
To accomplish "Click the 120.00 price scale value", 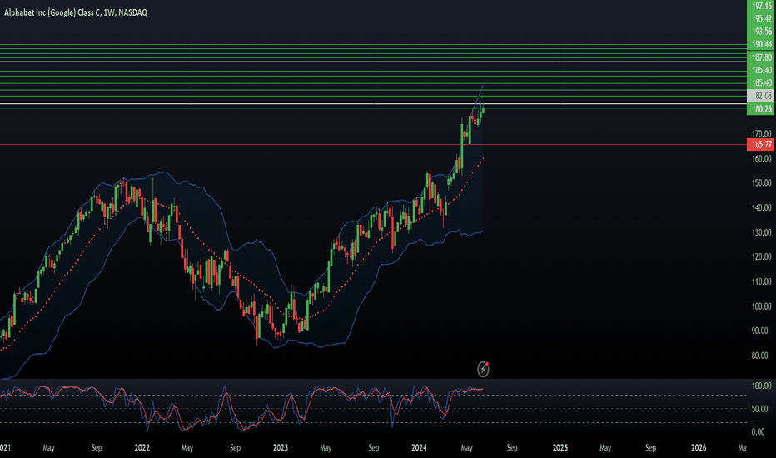I will [x=762, y=256].
